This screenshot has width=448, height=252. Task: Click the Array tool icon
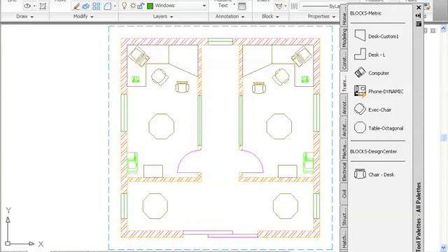coord(97,6)
